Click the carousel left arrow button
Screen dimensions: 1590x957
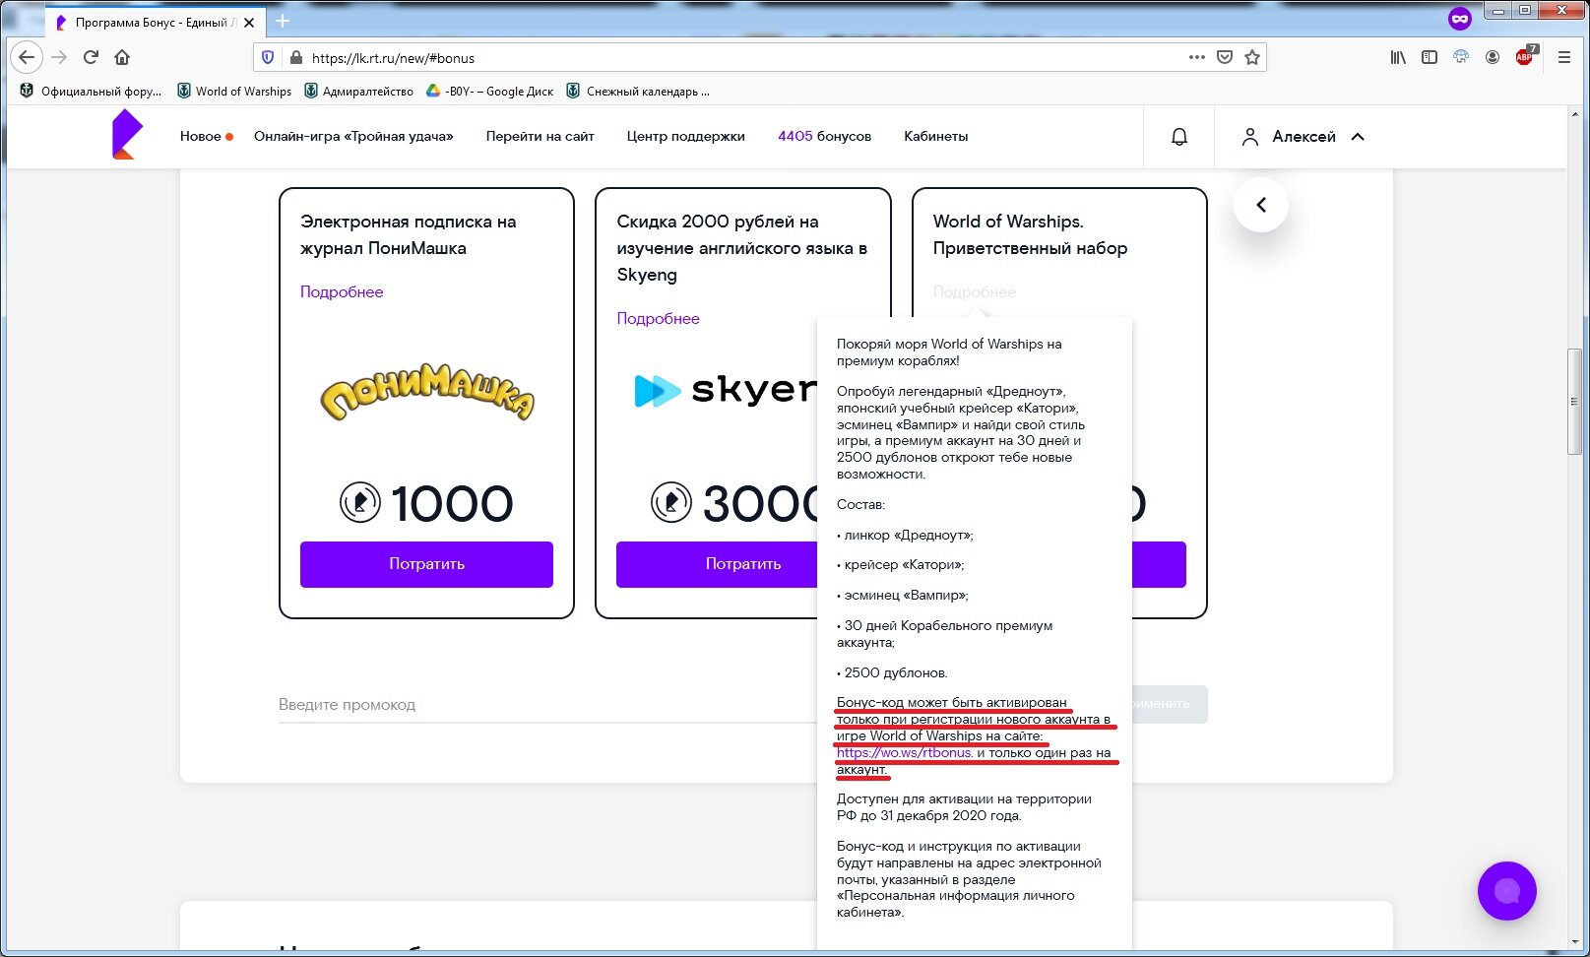(1260, 205)
